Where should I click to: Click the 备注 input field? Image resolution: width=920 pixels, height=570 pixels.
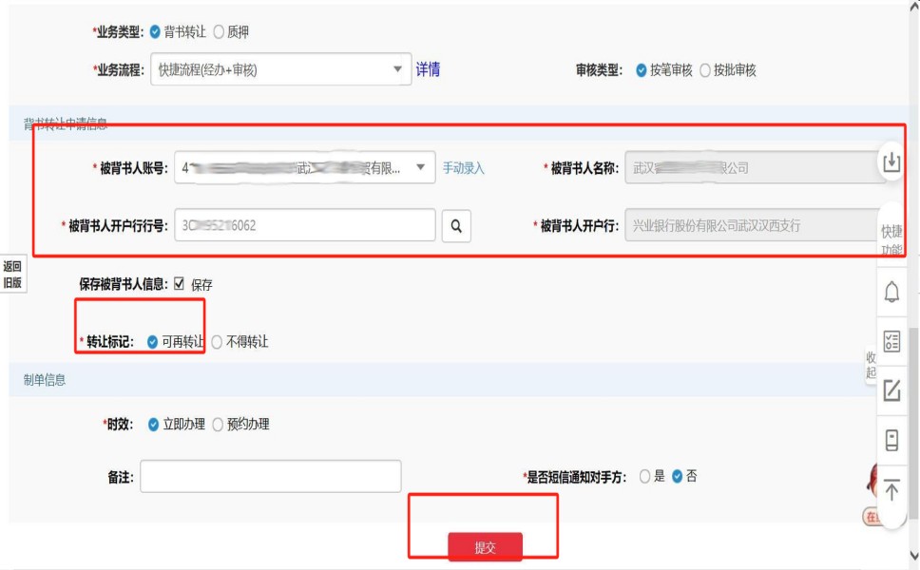(x=271, y=476)
